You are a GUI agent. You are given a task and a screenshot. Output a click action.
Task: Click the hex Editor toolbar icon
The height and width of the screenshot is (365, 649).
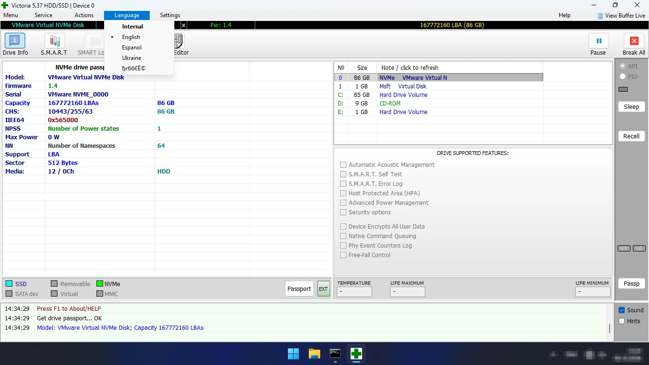(x=179, y=41)
